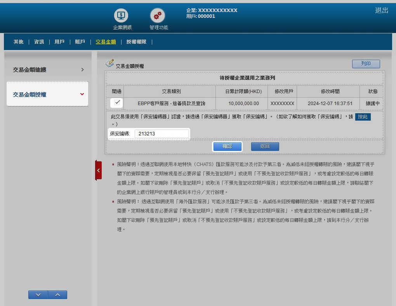
Task: Click the 交易金額授權 pencil page icon
Action: point(110,63)
